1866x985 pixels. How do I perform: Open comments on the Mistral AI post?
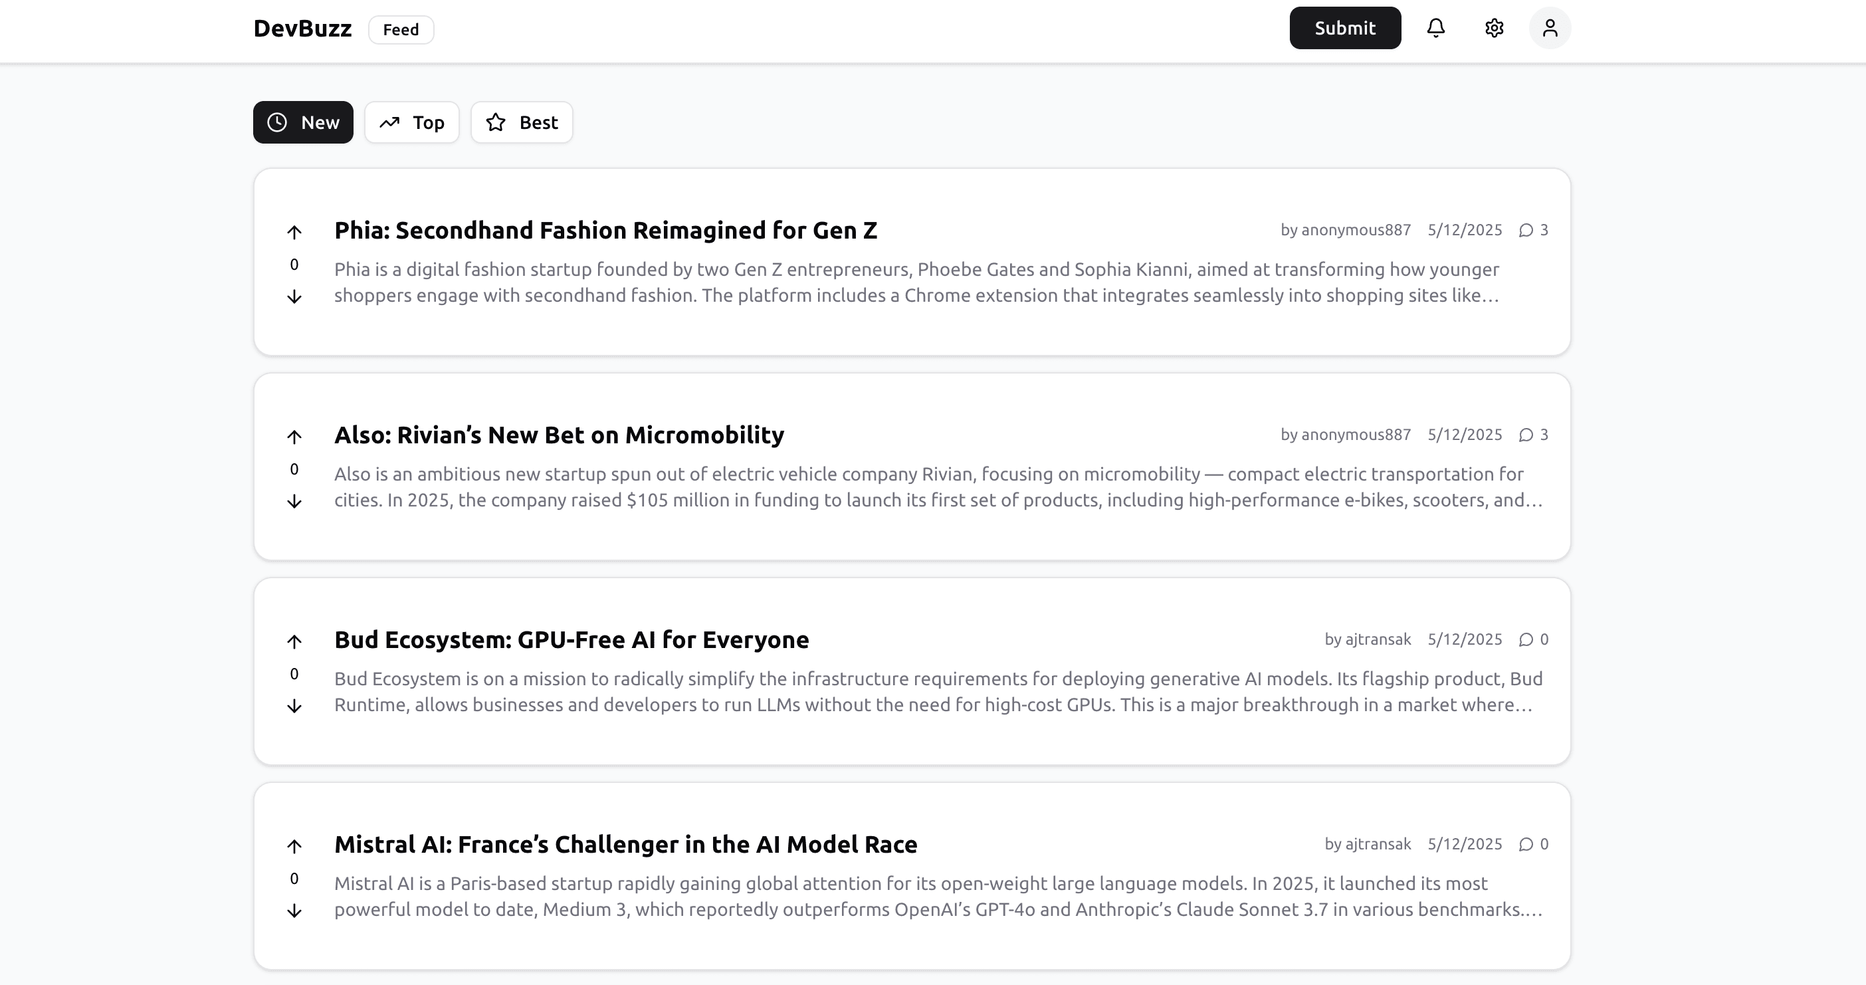(1534, 844)
